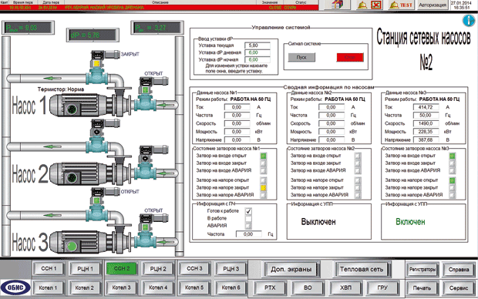
Task: Click pump 2 'Затвор на напоре АВАРИЯ' indicator
Action: coord(358,195)
